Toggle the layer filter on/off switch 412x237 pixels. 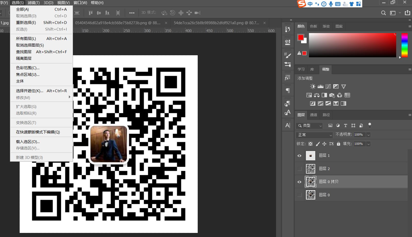pyautogui.click(x=370, y=125)
